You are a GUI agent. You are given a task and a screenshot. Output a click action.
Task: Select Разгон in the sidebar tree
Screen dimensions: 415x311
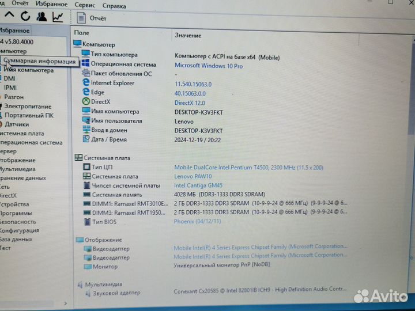pyautogui.click(x=14, y=97)
